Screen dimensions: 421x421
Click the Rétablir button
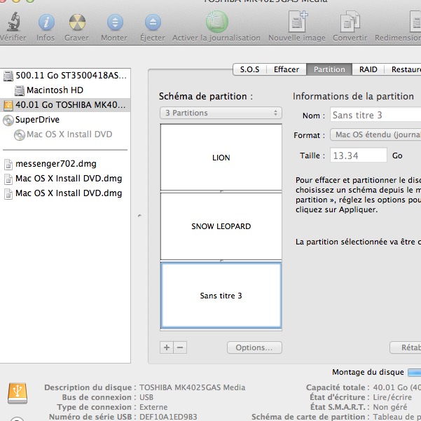point(406,347)
